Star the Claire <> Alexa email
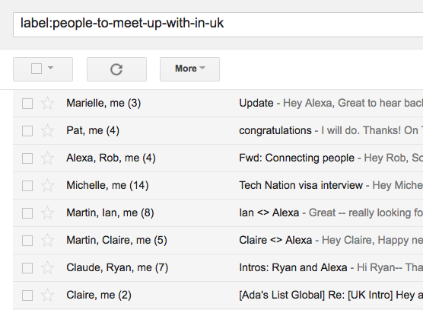Image resolution: width=423 pixels, height=310 pixels. click(x=47, y=241)
